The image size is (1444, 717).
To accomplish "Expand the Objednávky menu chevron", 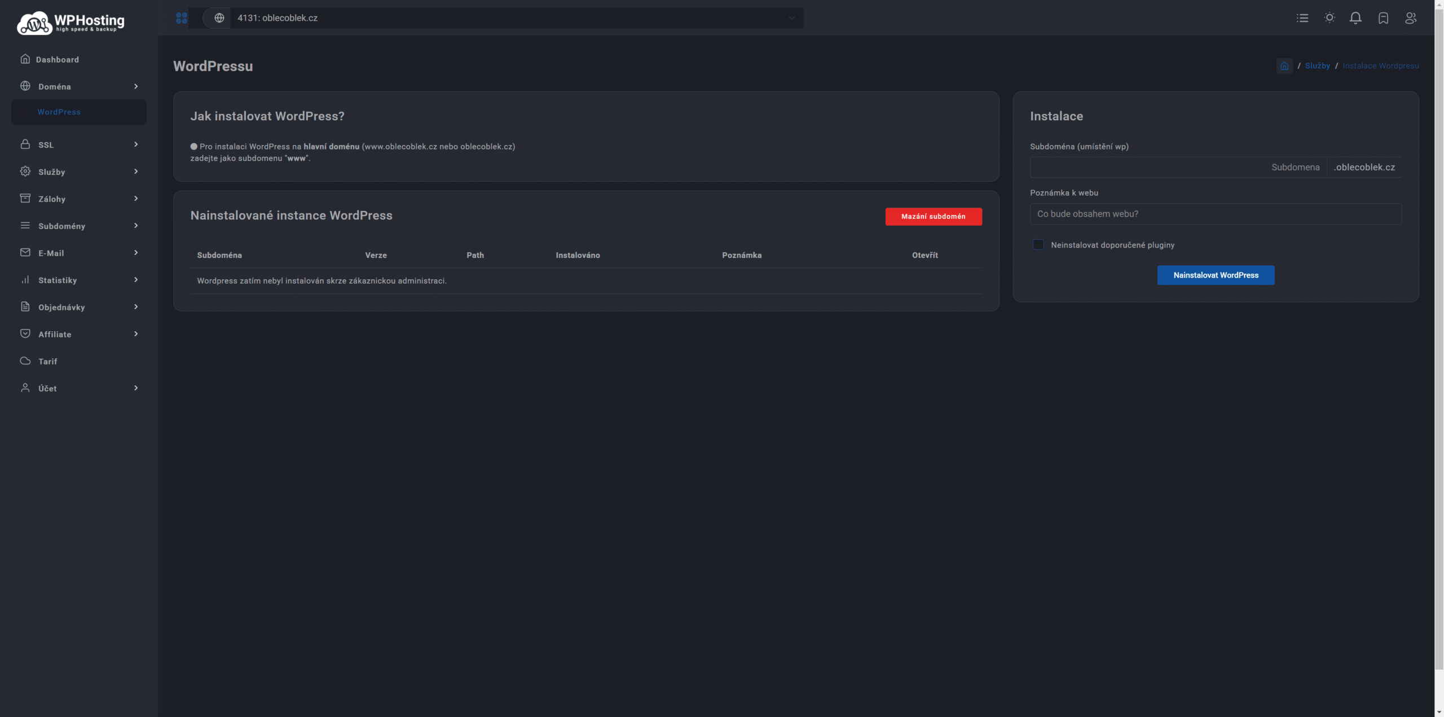I will [x=136, y=307].
